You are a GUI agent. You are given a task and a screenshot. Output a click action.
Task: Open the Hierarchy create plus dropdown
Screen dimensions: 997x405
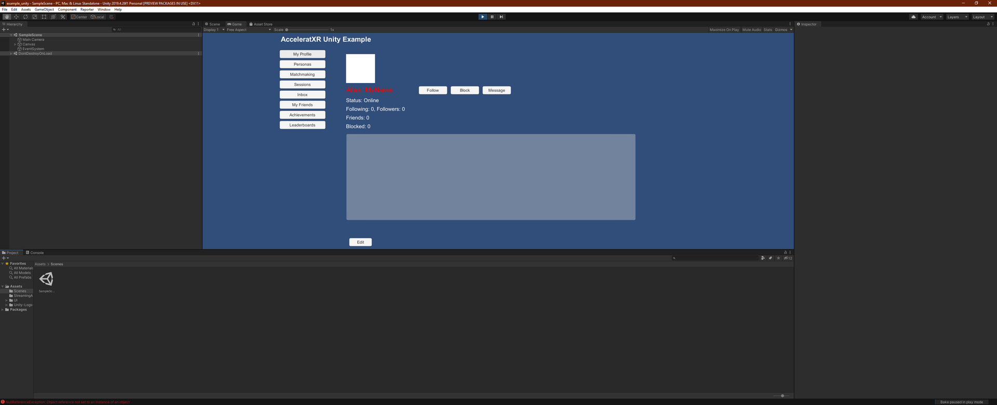click(x=5, y=30)
